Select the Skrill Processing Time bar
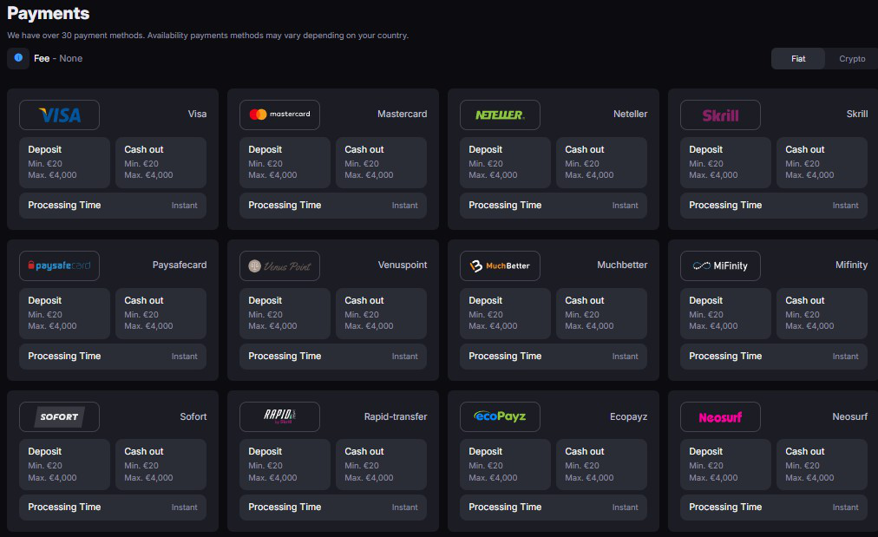The width and height of the screenshot is (878, 537). click(x=773, y=205)
